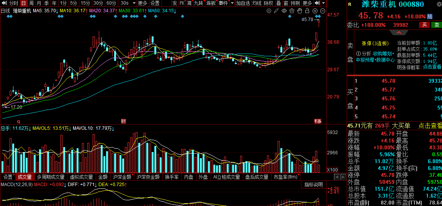Switch to 分时 intraday view
The width and height of the screenshot is (442, 206).
click(x=13, y=3)
